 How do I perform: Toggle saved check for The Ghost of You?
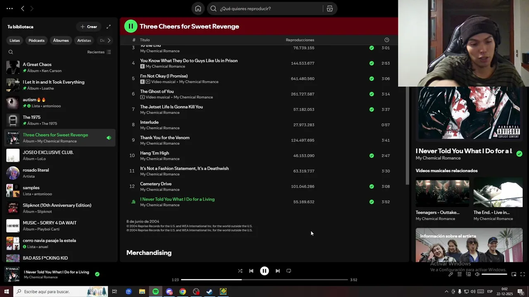[x=372, y=94]
